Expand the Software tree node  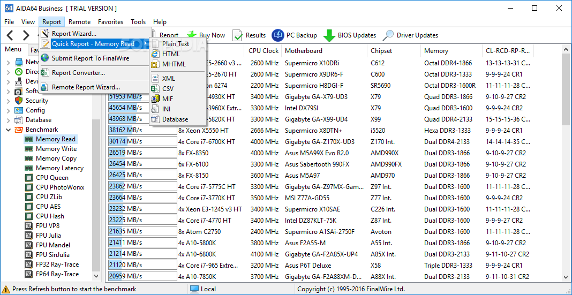9,91
